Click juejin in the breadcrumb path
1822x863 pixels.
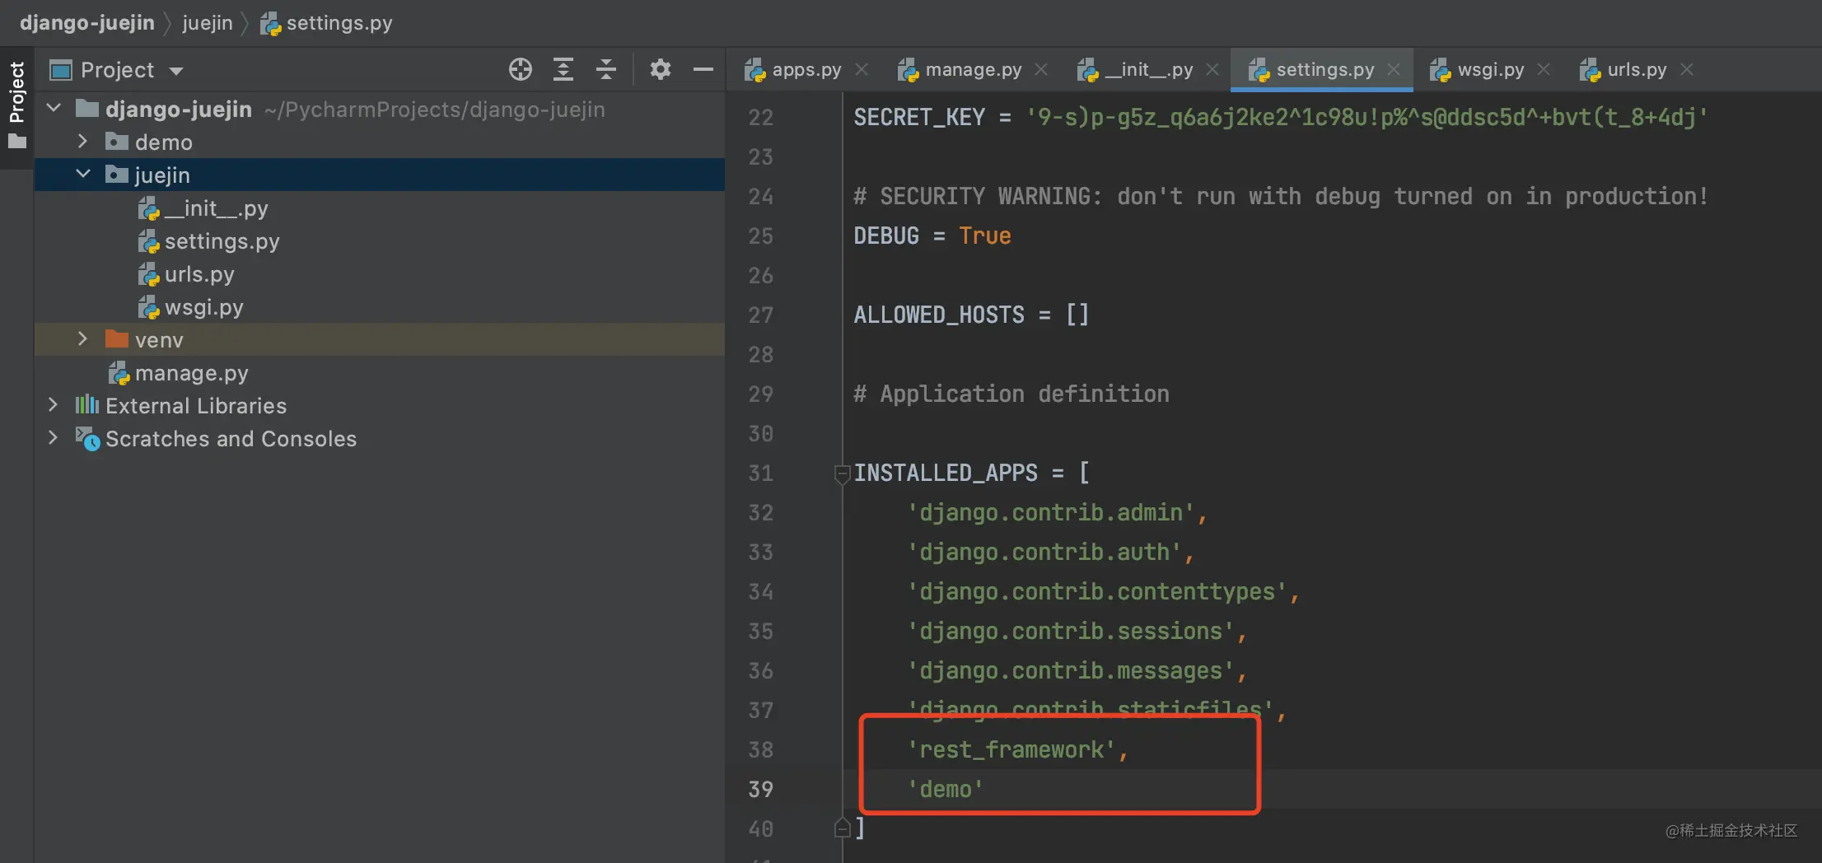(x=208, y=23)
